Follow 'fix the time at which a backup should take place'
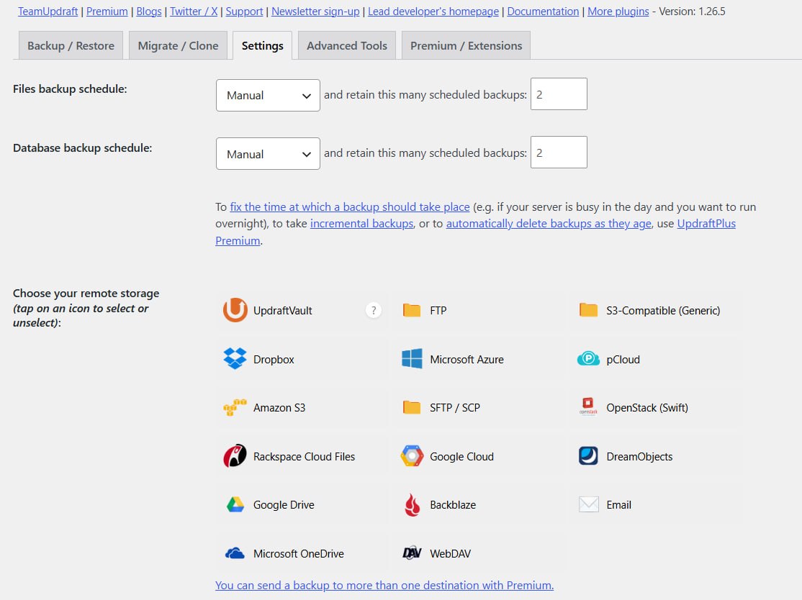Image resolution: width=802 pixels, height=600 pixels. coord(350,207)
